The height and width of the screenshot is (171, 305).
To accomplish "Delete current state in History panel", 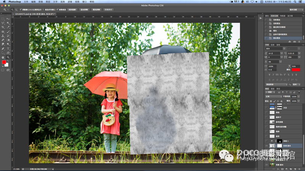I will click(x=299, y=42).
